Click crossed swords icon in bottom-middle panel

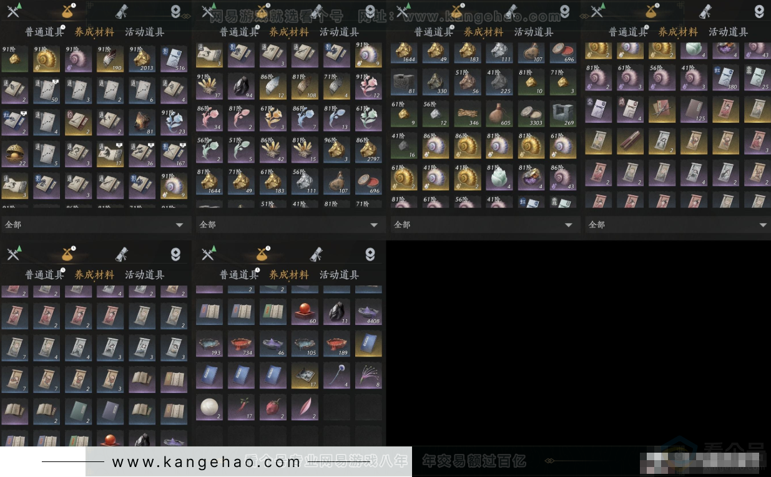209,254
